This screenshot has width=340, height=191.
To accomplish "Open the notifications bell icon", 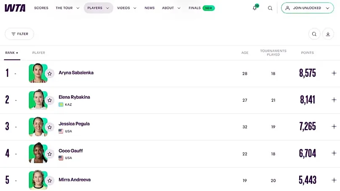I will click(x=255, y=8).
